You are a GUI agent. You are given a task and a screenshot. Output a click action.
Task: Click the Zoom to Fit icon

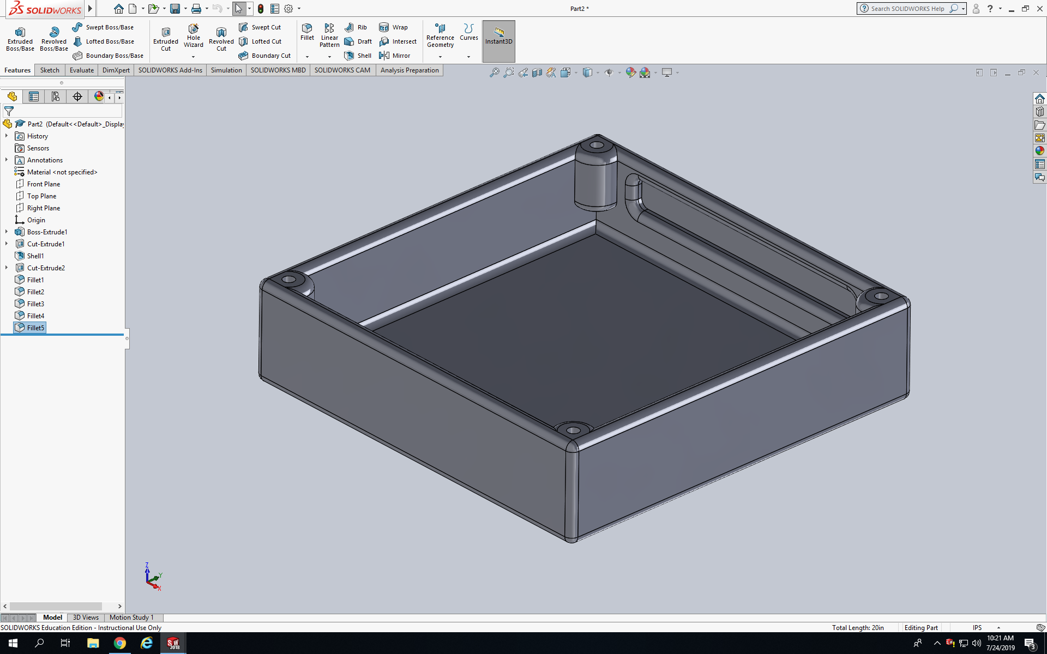[494, 72]
